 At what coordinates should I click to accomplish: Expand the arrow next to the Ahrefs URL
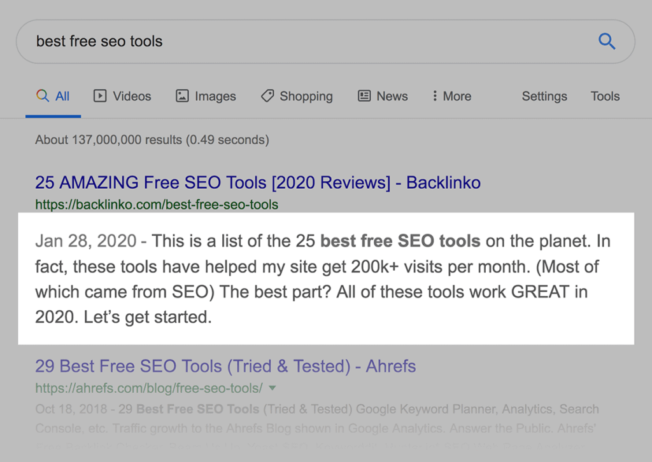(x=273, y=388)
